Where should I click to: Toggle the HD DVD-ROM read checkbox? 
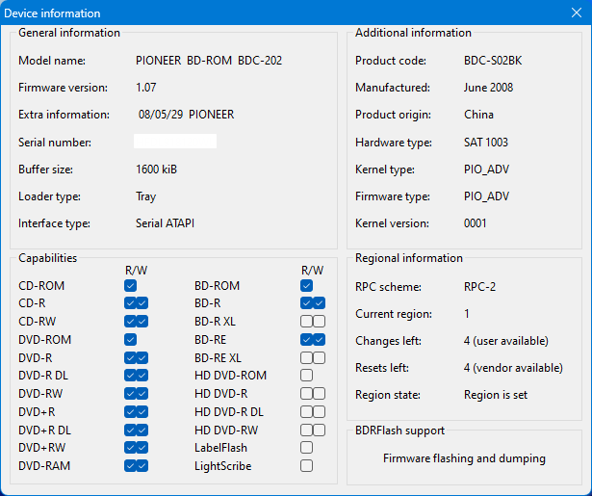tap(306, 376)
